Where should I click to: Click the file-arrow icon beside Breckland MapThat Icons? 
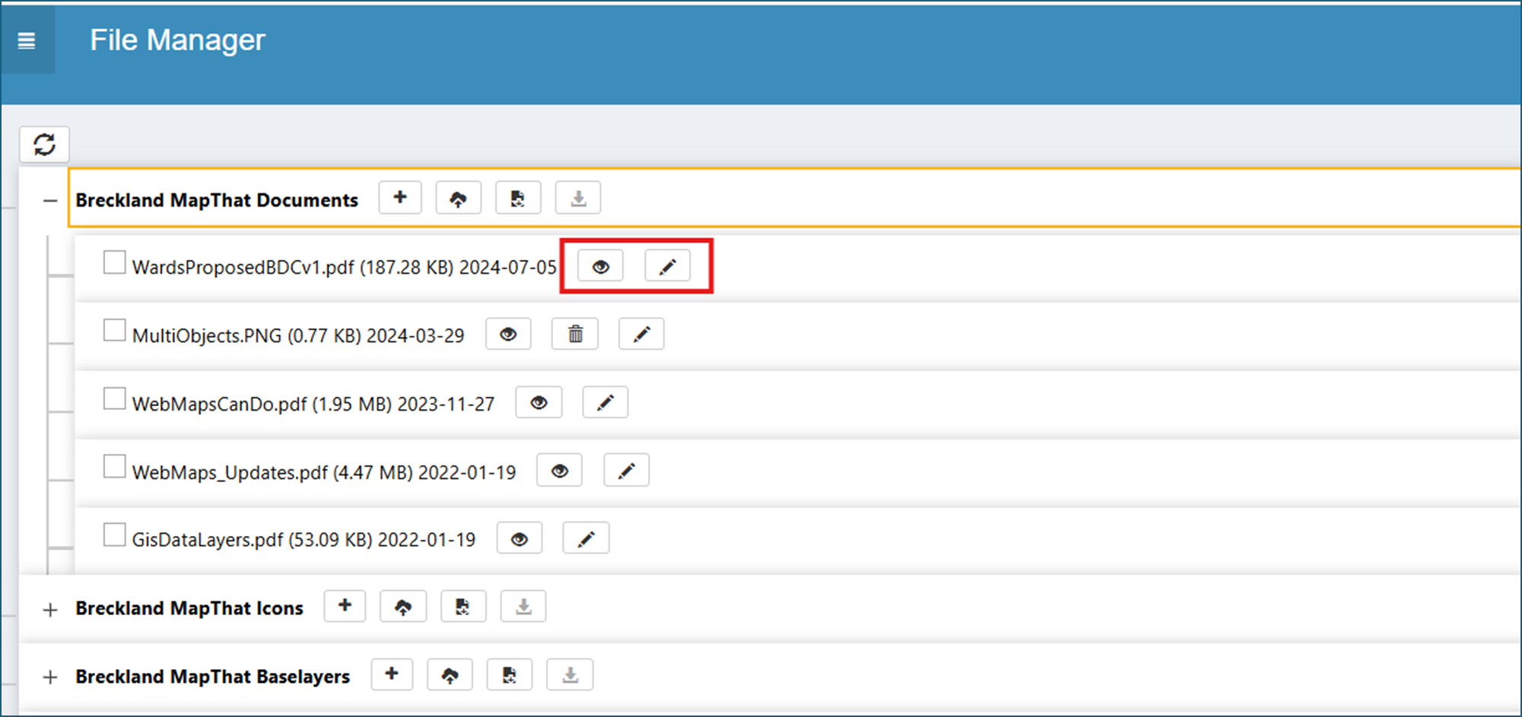pos(463,606)
